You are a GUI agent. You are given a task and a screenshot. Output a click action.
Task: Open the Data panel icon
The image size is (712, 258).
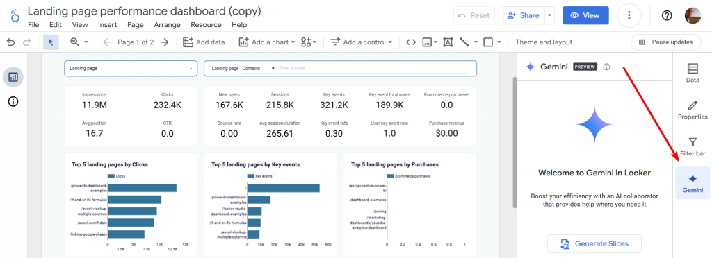(693, 73)
